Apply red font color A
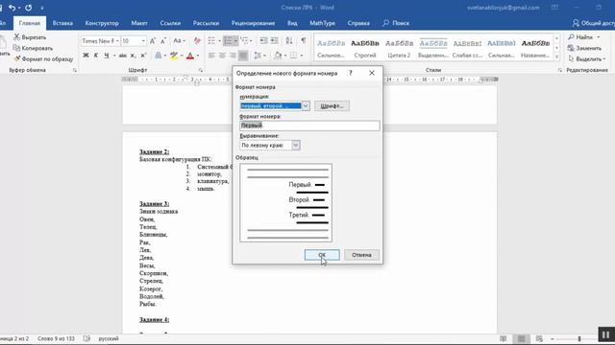 (190, 56)
